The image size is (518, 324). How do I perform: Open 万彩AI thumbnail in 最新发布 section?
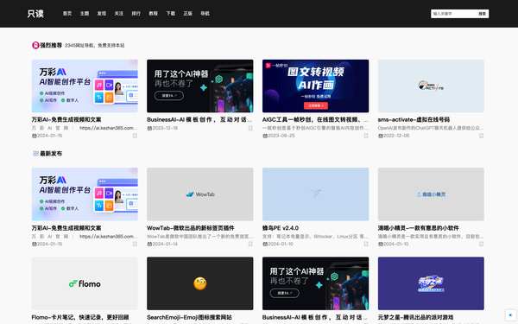click(85, 194)
